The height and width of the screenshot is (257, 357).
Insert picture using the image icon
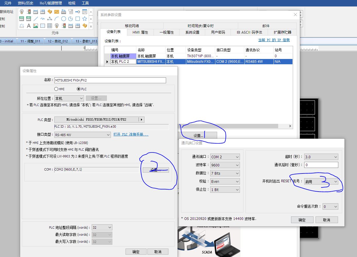point(36,26)
